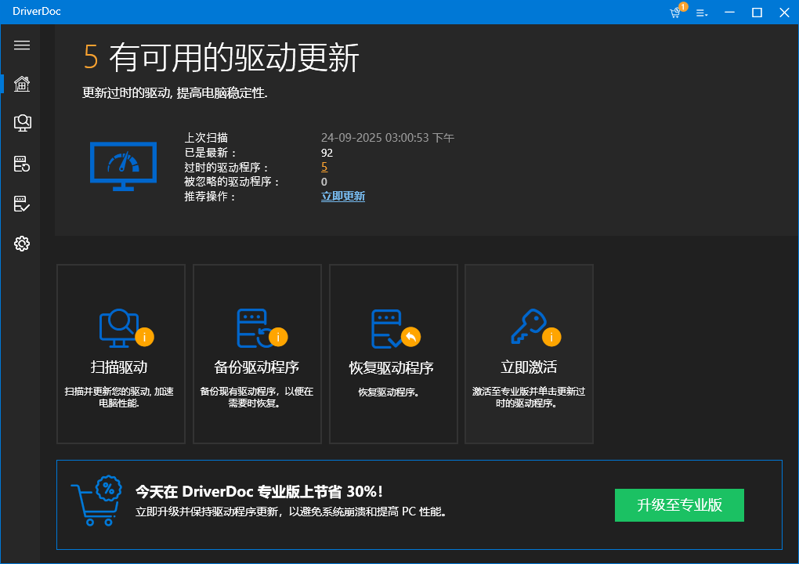The height and width of the screenshot is (564, 799).
Task: Click the 升级至专业版 button
Action: tap(679, 505)
